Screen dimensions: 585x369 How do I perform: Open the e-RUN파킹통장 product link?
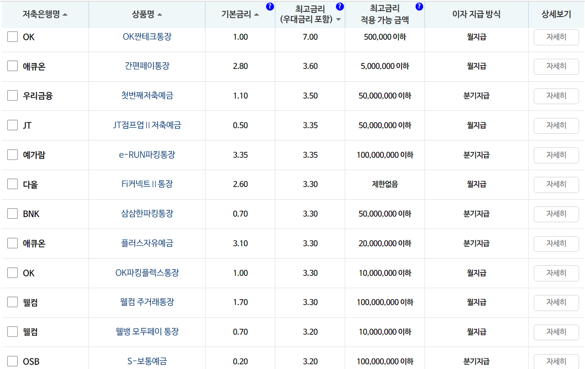(x=147, y=155)
